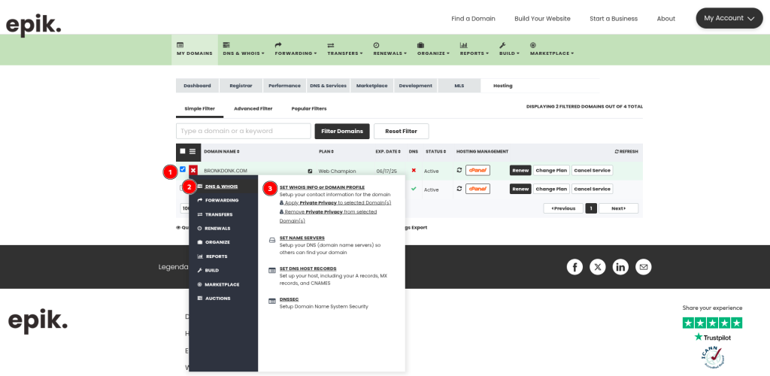Click the red DNS error mark in BRONKDONK.COM row
The height and width of the screenshot is (376, 770).
(x=414, y=171)
